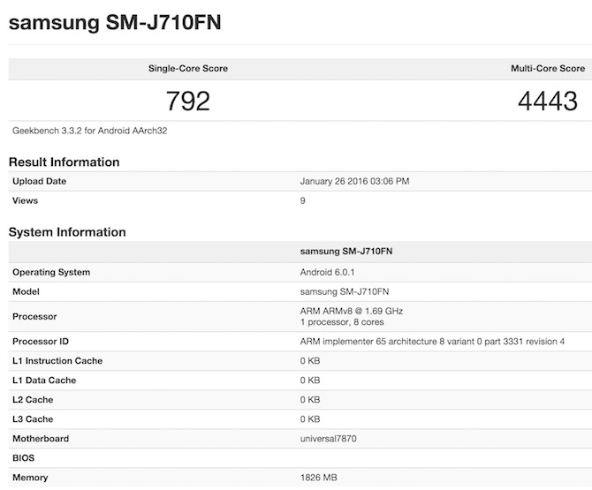Click the samsung SM-J710FN page title
592x490 pixels.
point(114,22)
